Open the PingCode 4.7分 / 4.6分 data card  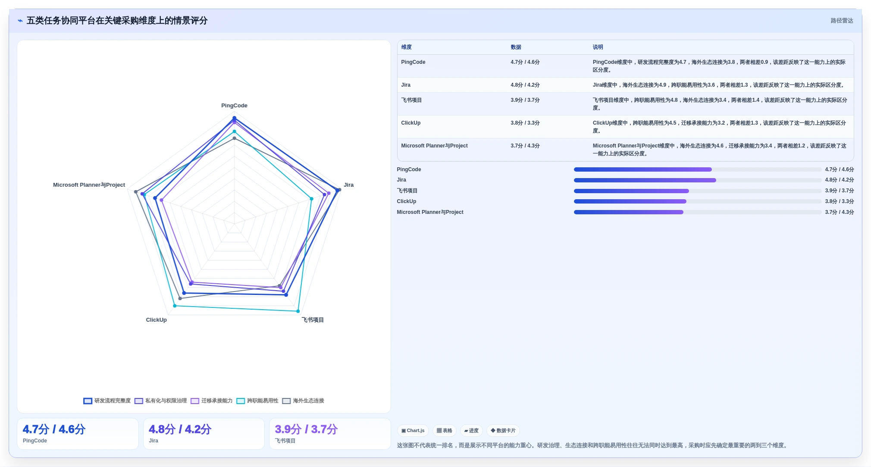pyautogui.click(x=78, y=434)
